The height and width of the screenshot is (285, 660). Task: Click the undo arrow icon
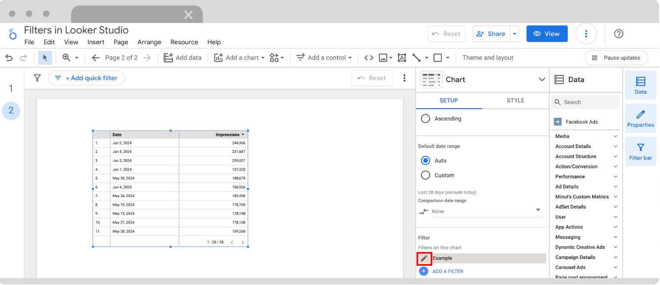(x=9, y=57)
